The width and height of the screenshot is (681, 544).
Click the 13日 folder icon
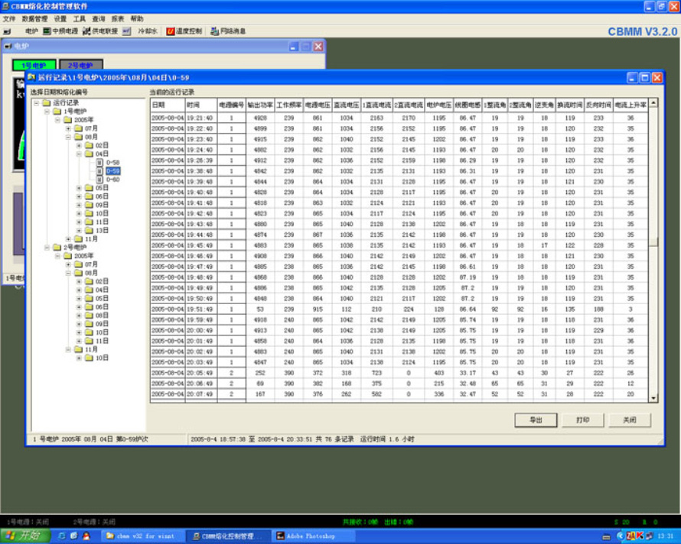click(x=89, y=230)
